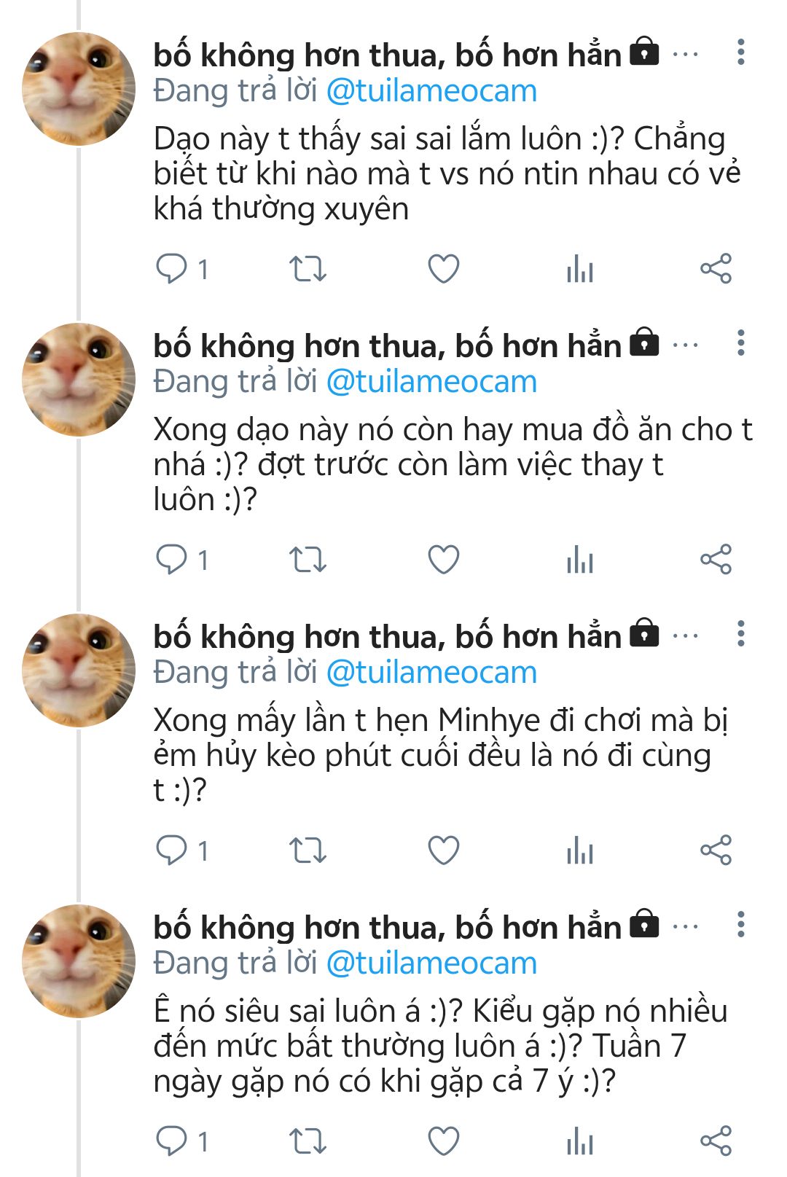
Task: Like the last tweet about meeting often
Action: (x=443, y=1141)
